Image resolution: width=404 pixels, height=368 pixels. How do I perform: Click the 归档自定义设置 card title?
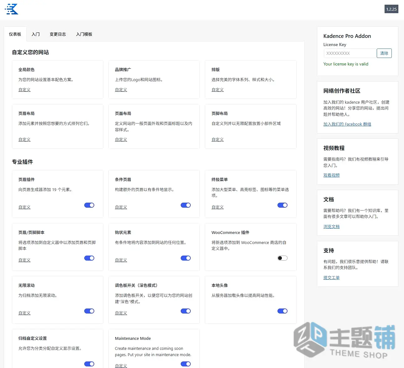33,338
